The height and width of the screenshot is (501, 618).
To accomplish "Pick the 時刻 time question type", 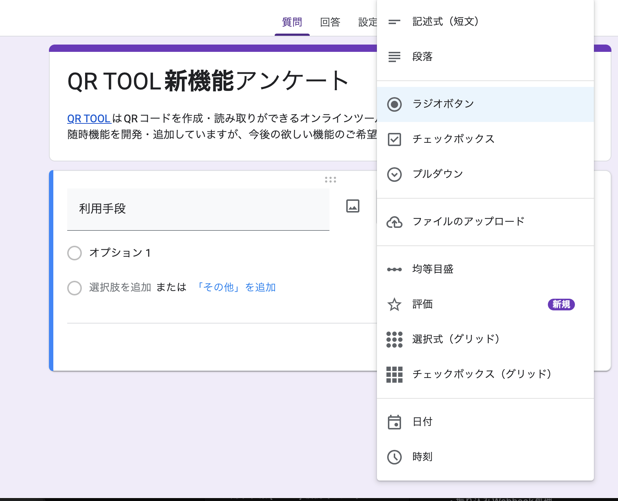I will click(x=421, y=456).
